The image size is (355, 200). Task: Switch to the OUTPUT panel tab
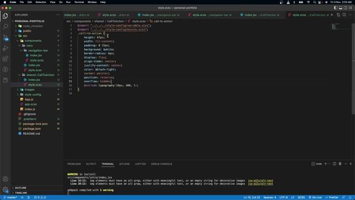(x=91, y=164)
